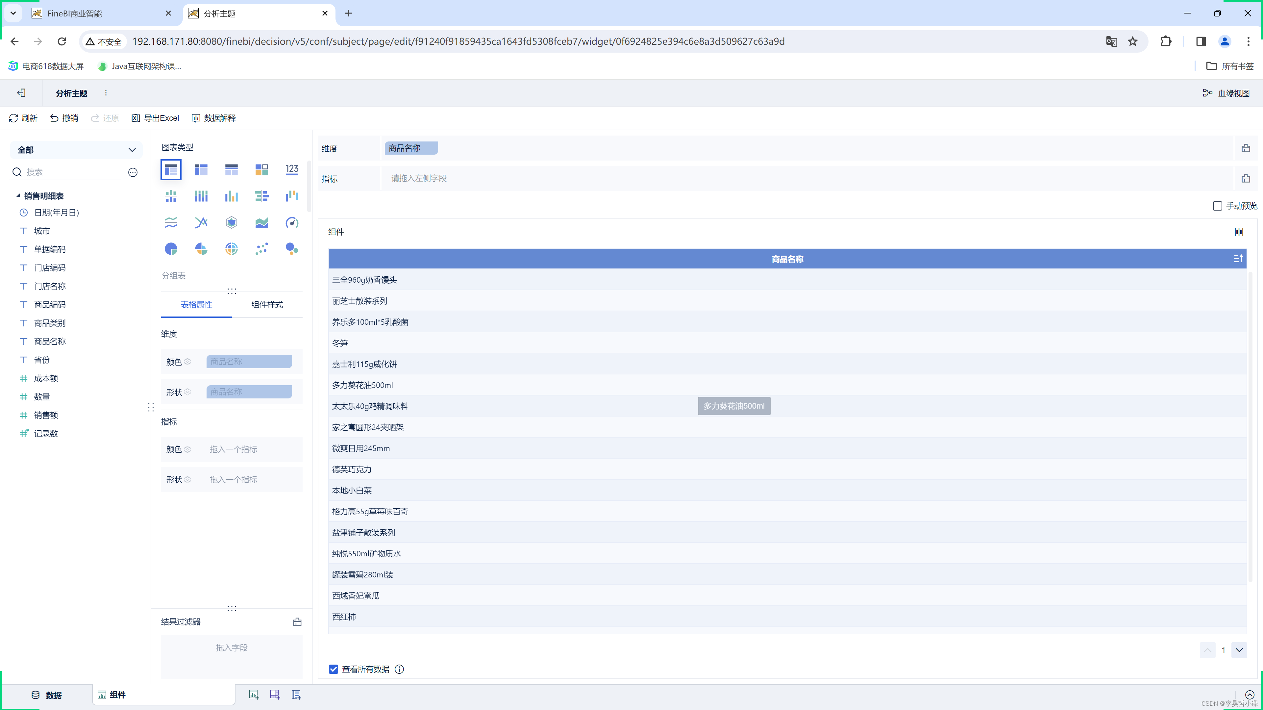Click the column width icon in 组件 panel
The height and width of the screenshot is (710, 1263).
[1239, 232]
